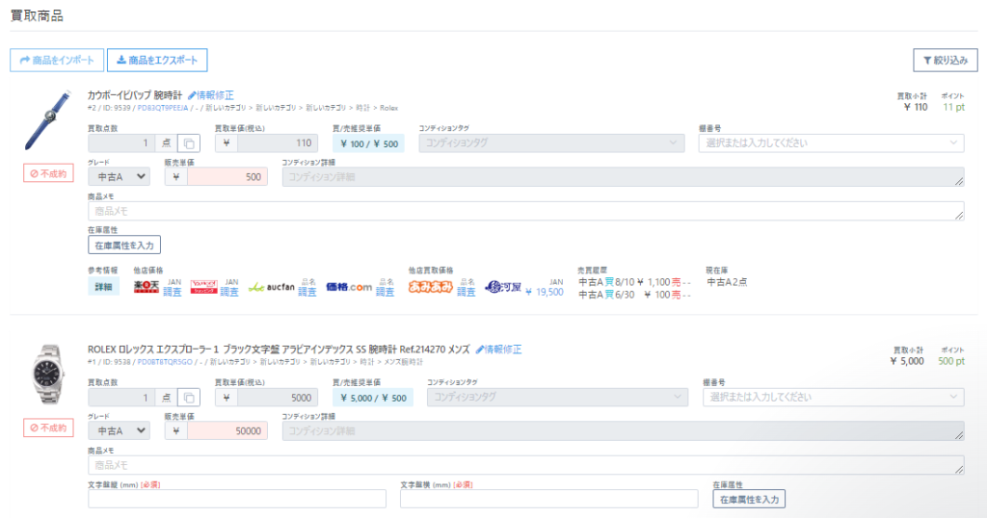Click 駿河屋 price ¥ 19,500
This screenshot has width=987, height=518.
point(545,293)
